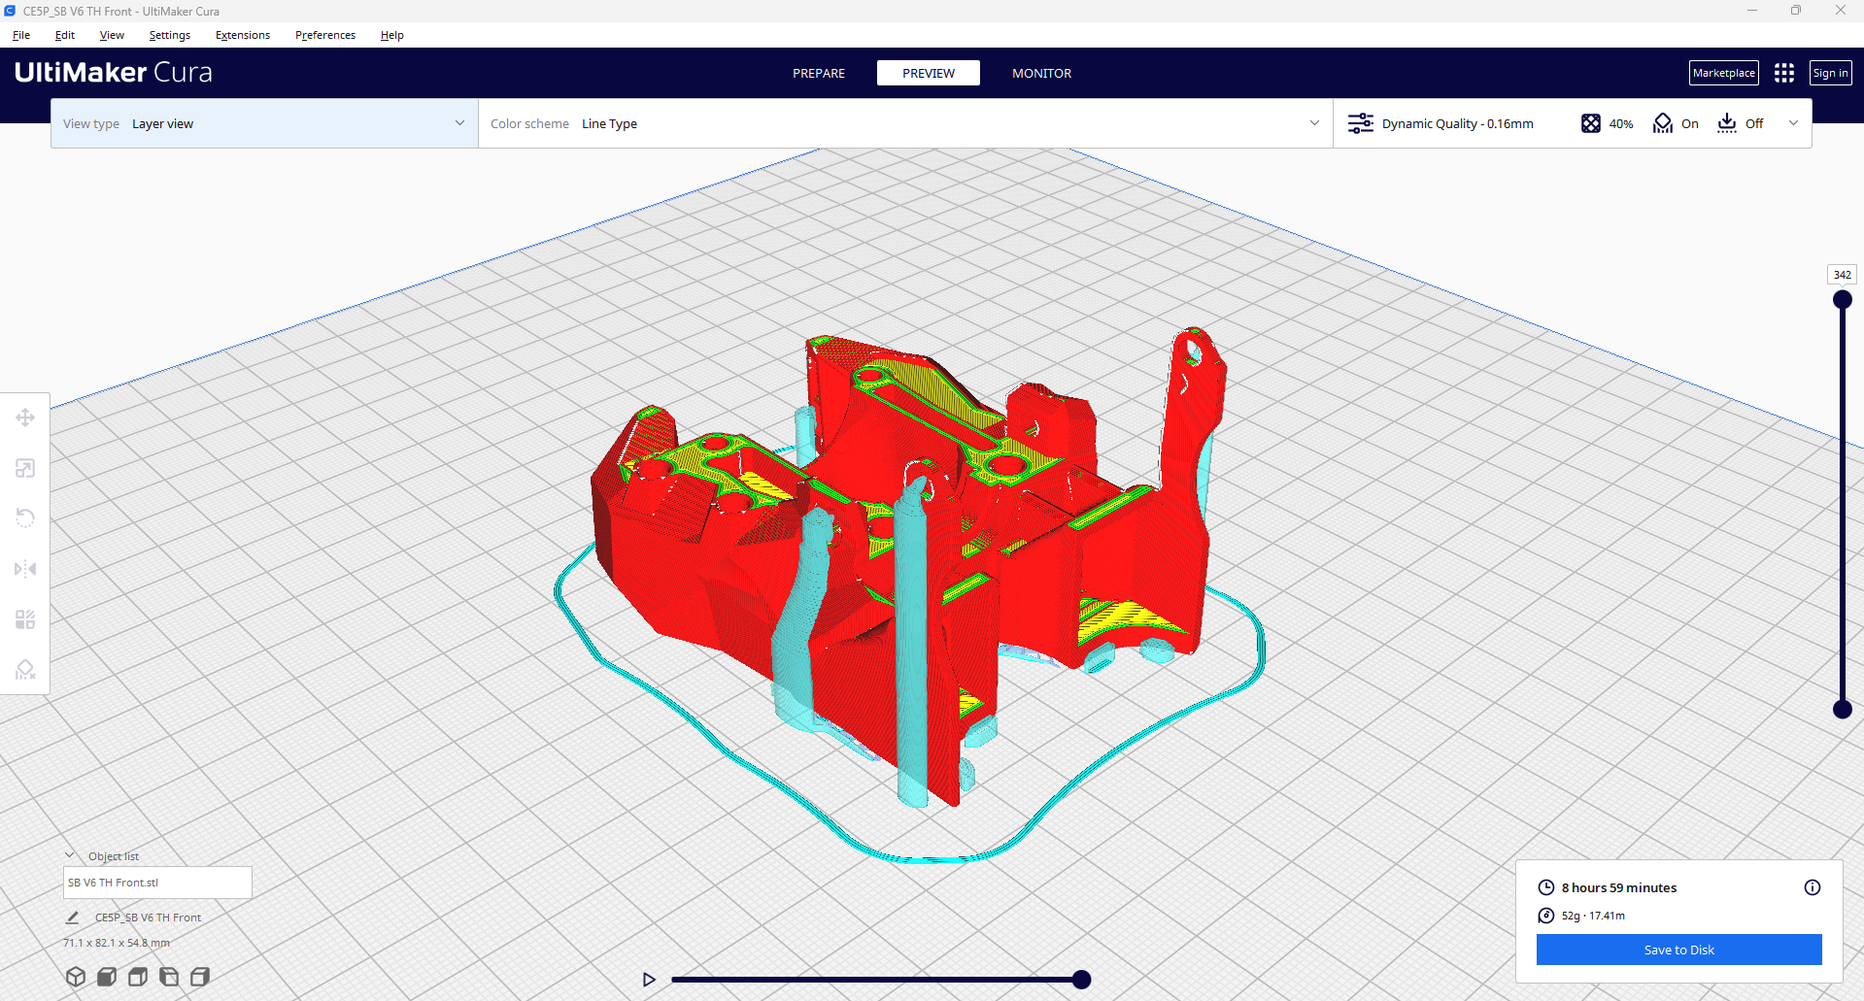Select the Scale tool in left toolbar
This screenshot has width=1864, height=1001.
click(25, 468)
